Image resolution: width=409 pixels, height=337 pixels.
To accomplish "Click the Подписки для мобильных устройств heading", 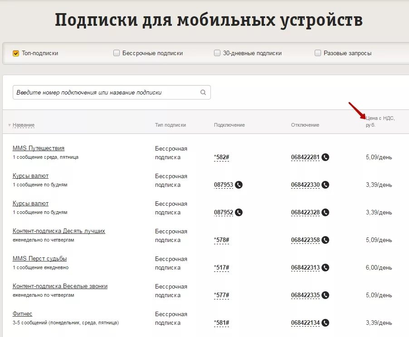I will 209,20.
